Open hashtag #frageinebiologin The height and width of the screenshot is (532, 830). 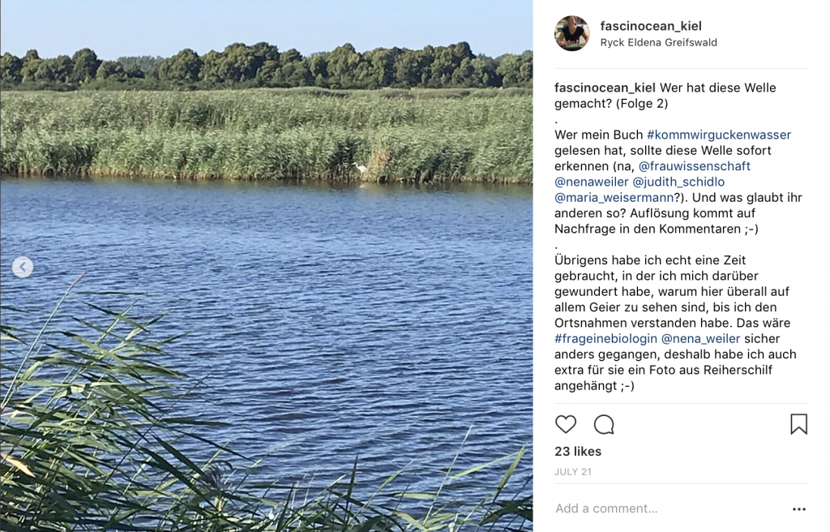[605, 339]
